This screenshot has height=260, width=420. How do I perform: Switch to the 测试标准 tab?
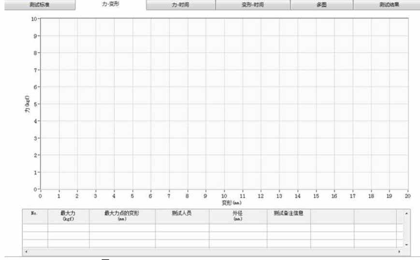39,5
